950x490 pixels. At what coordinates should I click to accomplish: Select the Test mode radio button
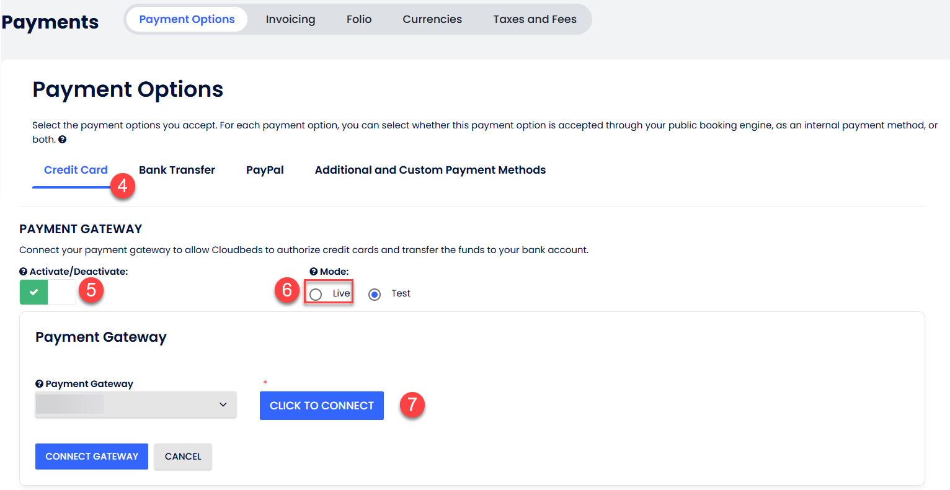pos(375,294)
